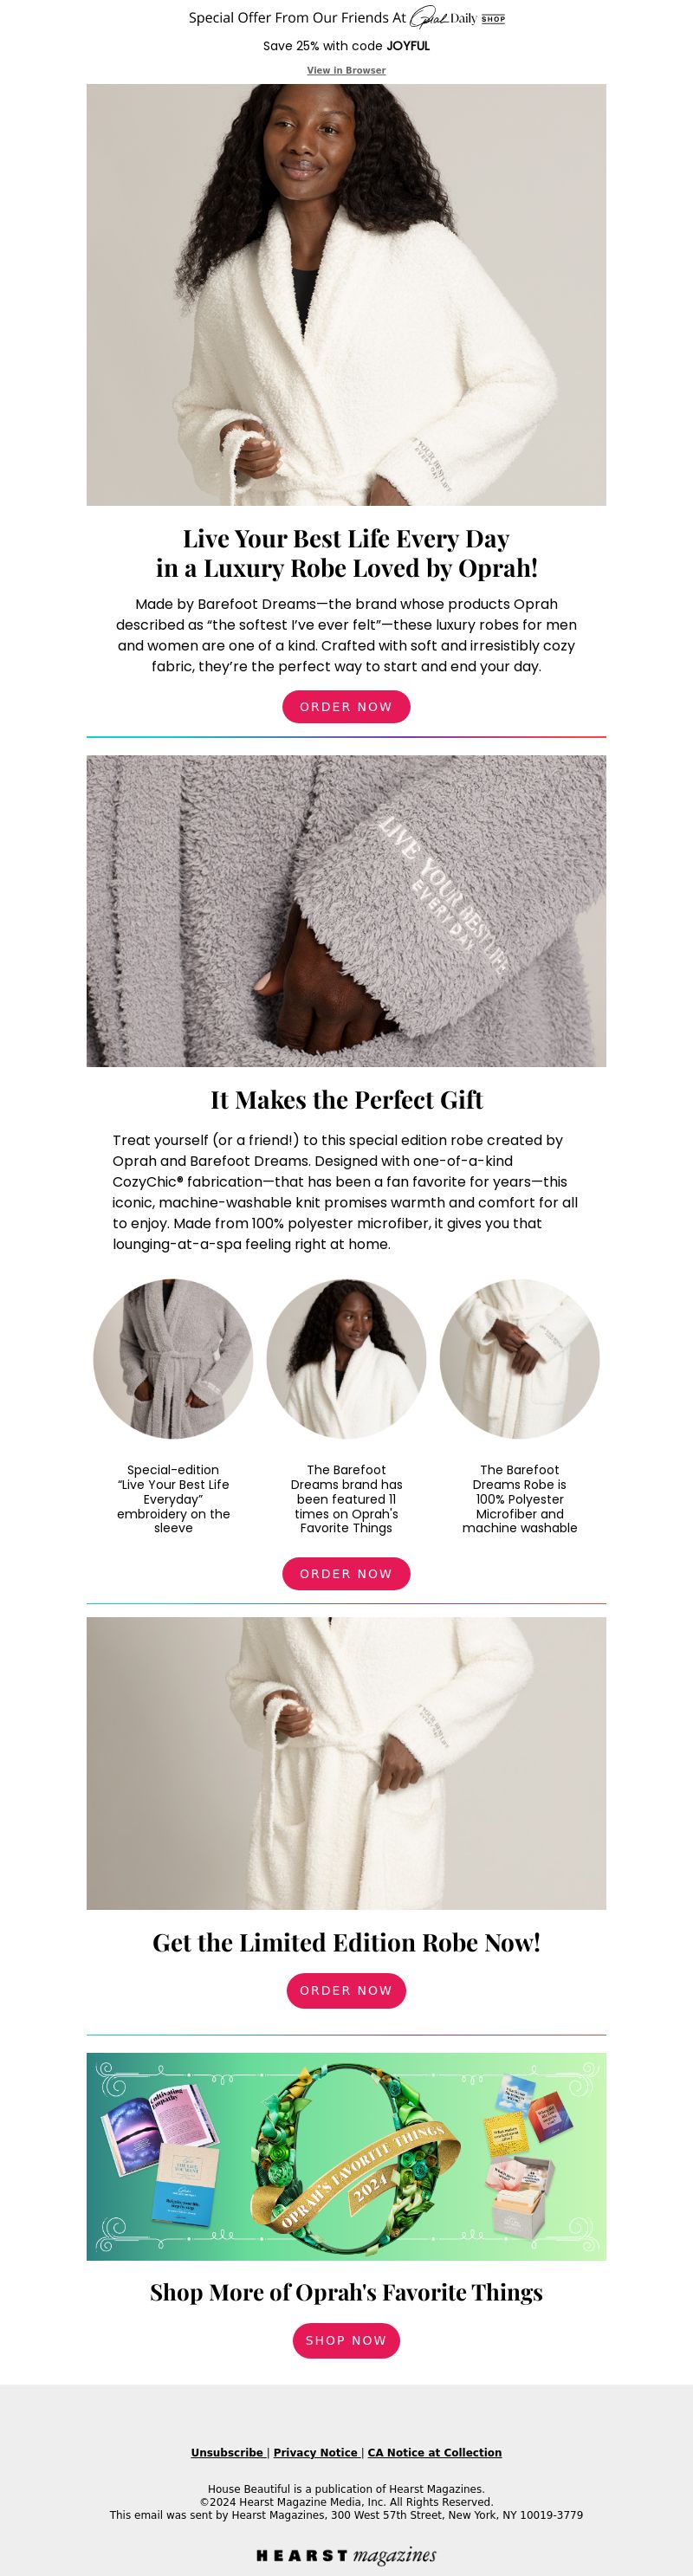Screen dimensions: 693x2576
Task: Click ORDER NOW below the three circle images
Action: pyautogui.click(x=346, y=1574)
